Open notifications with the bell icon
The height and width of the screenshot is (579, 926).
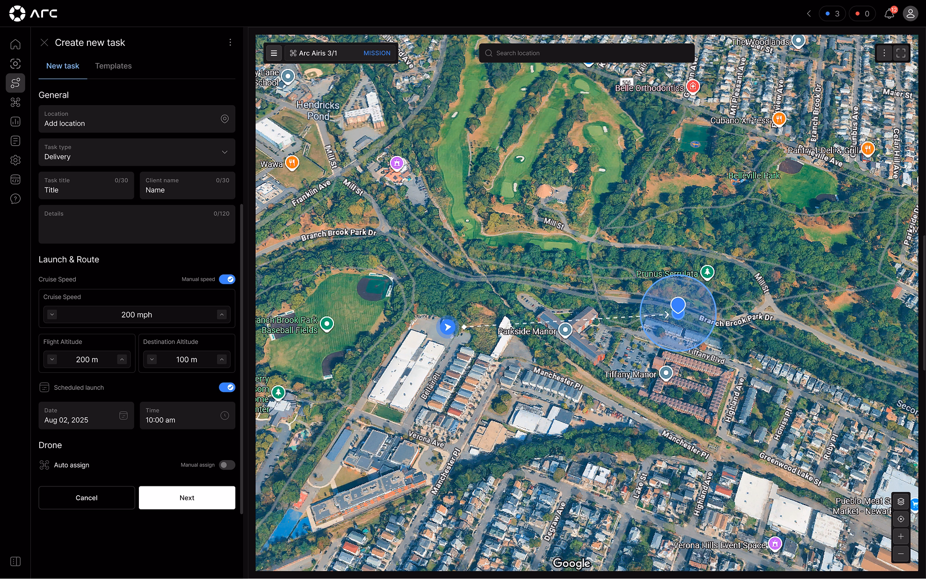coord(890,14)
